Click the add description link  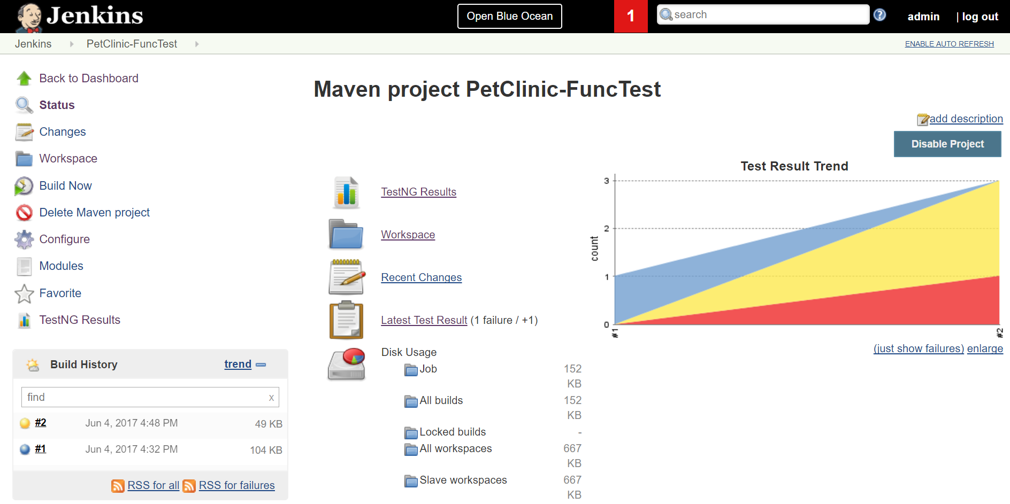pyautogui.click(x=966, y=119)
